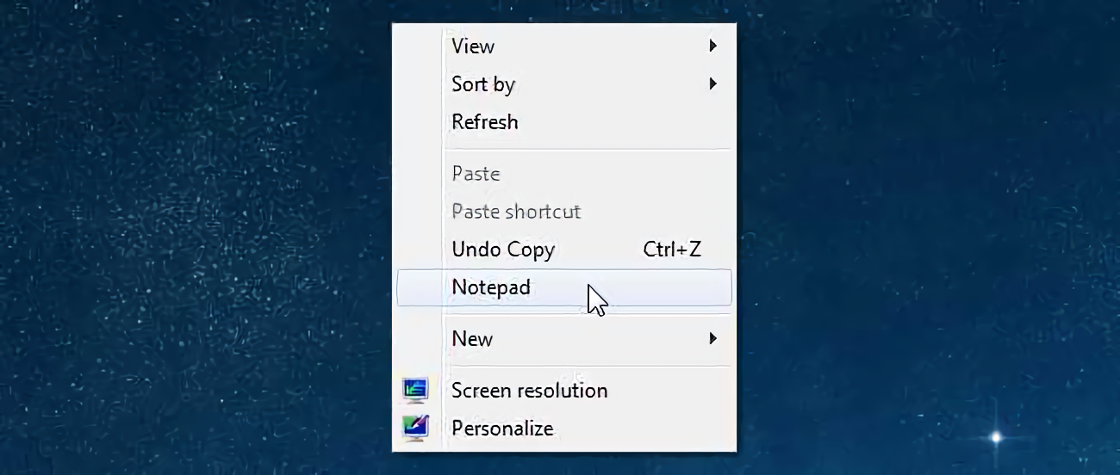Click the Ctrl+Z shortcut hint
This screenshot has width=1120, height=475.
[x=672, y=250]
